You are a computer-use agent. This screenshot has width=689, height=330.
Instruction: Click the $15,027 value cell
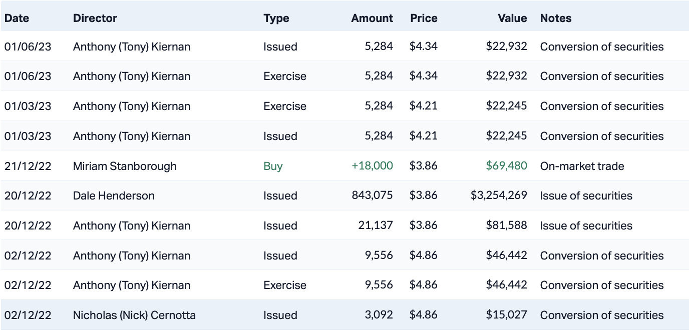coord(506,315)
